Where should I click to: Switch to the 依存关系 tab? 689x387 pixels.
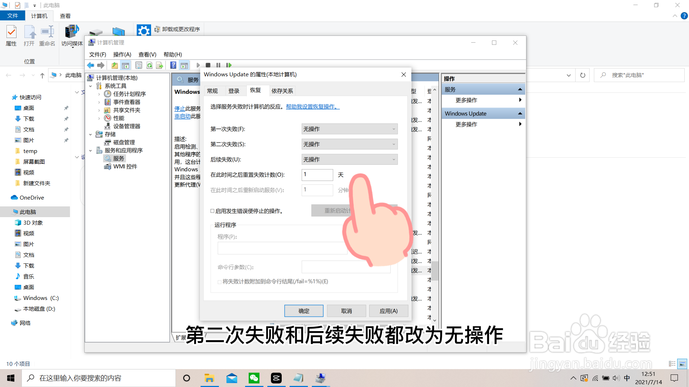282,91
